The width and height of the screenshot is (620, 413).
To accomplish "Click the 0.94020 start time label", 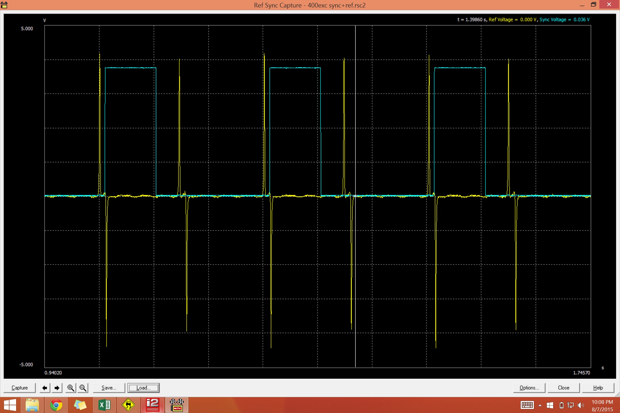I will pos(53,373).
